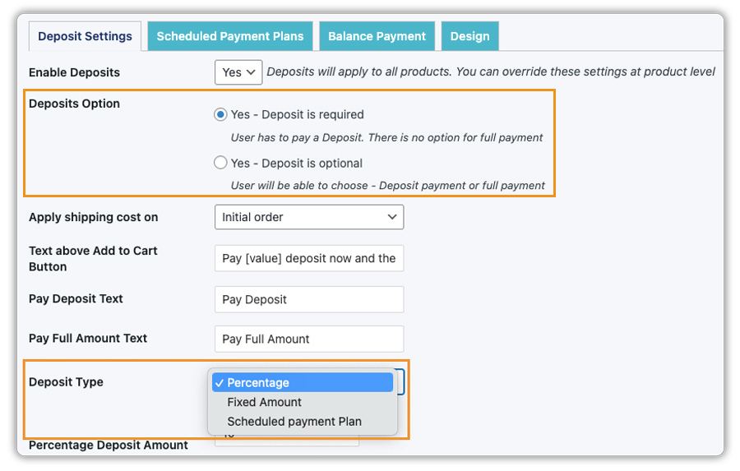
Task: Open the Balance Payment tab
Action: [377, 36]
